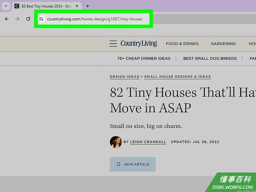Click the subtitle Small on size, big on charm

(x=146, y=126)
